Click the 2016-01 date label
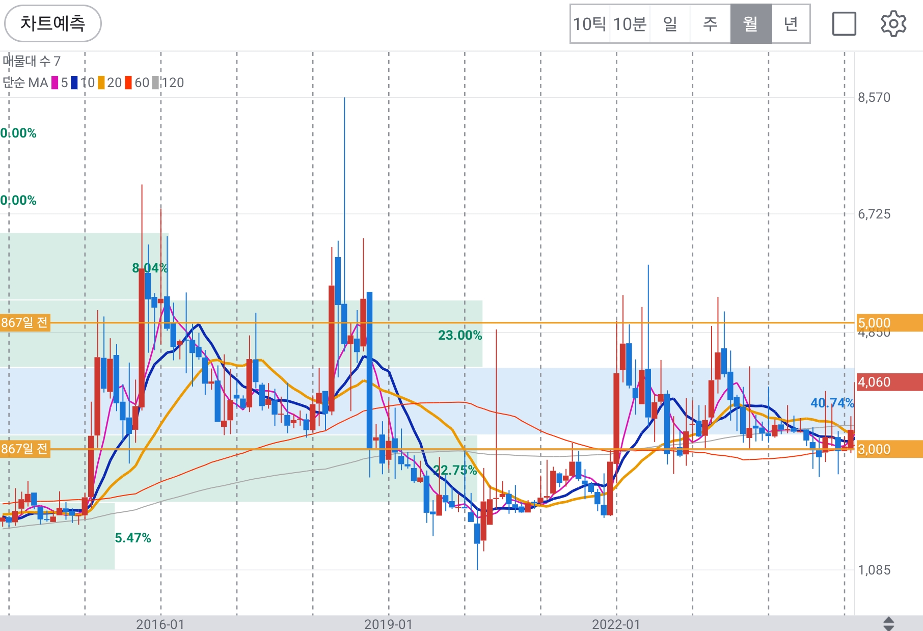Screen dimensions: 923x631 click(160, 624)
